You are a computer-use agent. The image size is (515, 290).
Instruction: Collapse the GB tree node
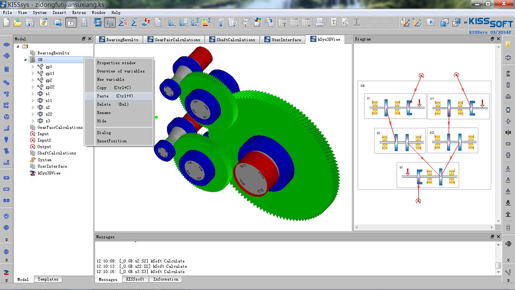[x=25, y=60]
